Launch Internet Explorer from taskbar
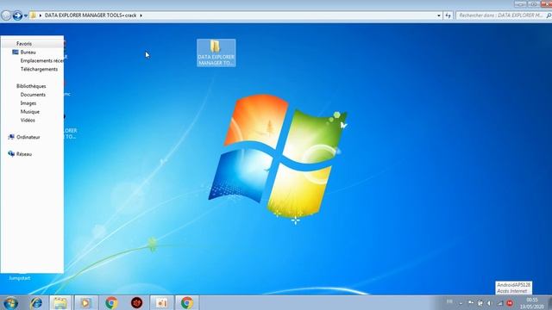 tap(36, 302)
